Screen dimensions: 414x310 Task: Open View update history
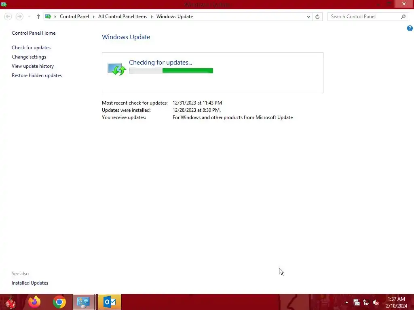(33, 66)
